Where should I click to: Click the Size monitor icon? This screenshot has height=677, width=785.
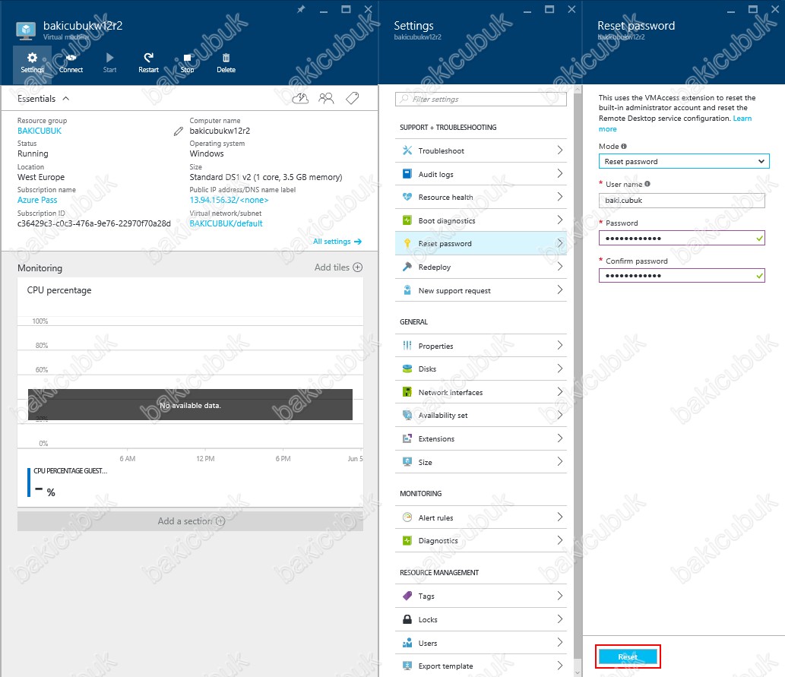[407, 462]
